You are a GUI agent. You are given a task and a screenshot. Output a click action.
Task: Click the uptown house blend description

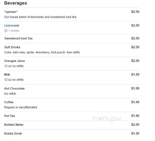[x=40, y=17]
